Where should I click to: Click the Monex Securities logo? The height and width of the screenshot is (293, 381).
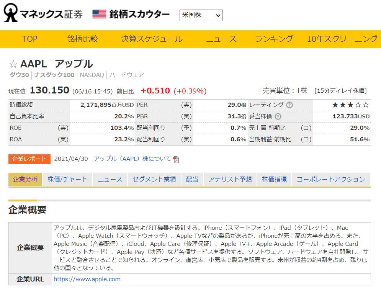[43, 13]
